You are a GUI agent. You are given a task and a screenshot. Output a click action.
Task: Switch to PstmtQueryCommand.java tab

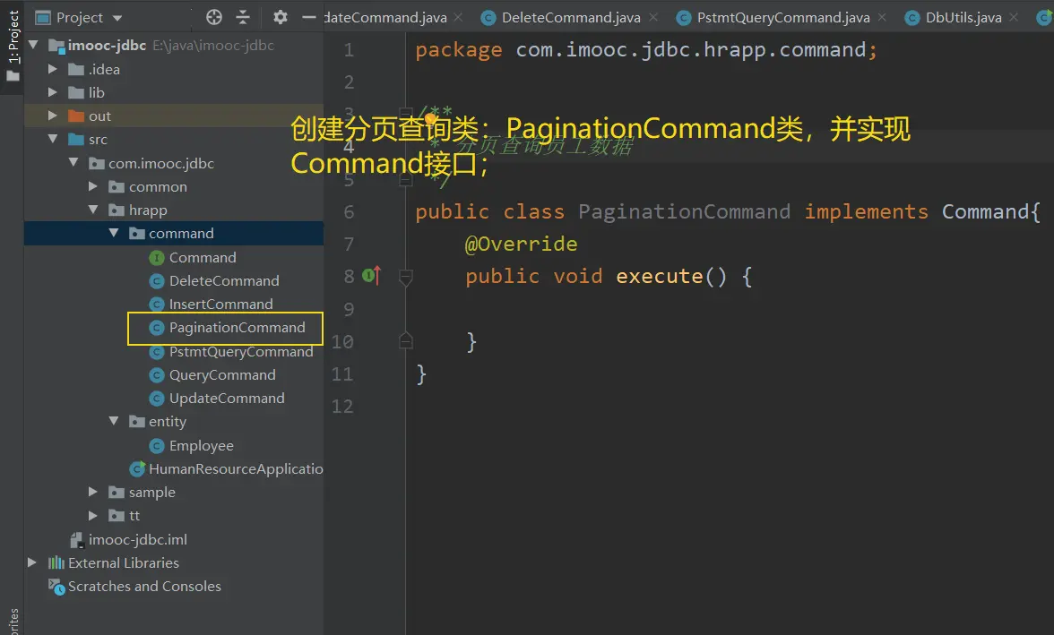click(x=782, y=17)
